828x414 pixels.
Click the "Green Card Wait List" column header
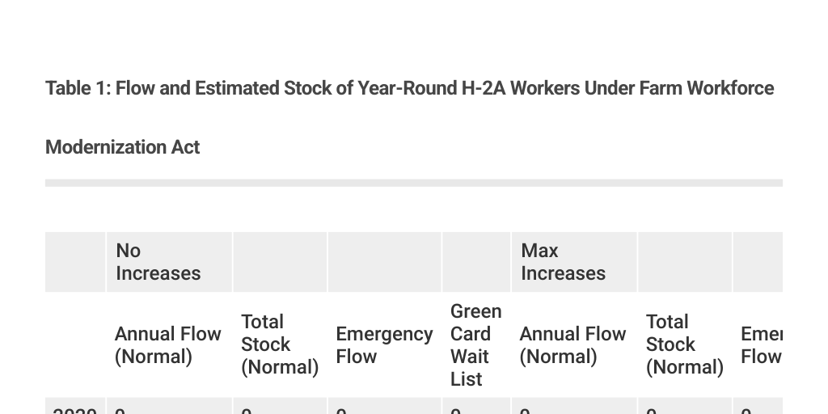tap(475, 345)
